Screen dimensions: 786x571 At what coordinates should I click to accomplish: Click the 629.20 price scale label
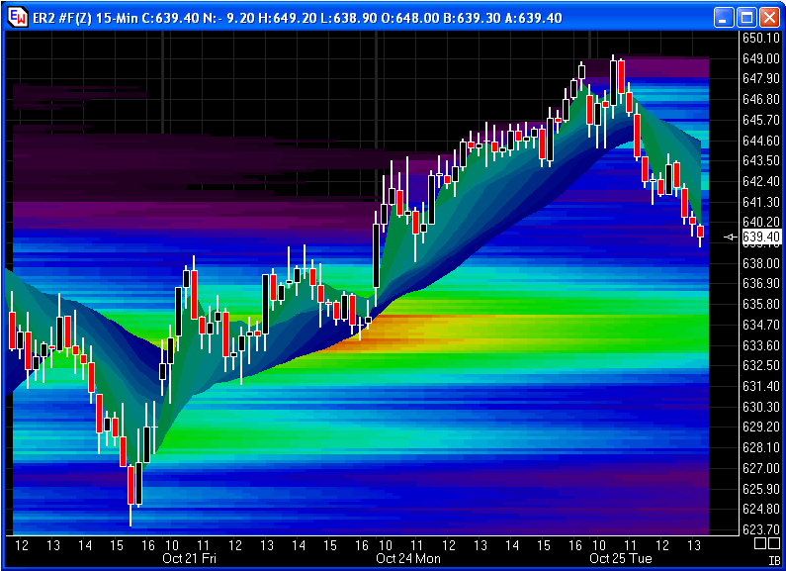point(761,427)
